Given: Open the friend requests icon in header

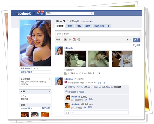Looking at the screenshot, I should pos(34,13).
